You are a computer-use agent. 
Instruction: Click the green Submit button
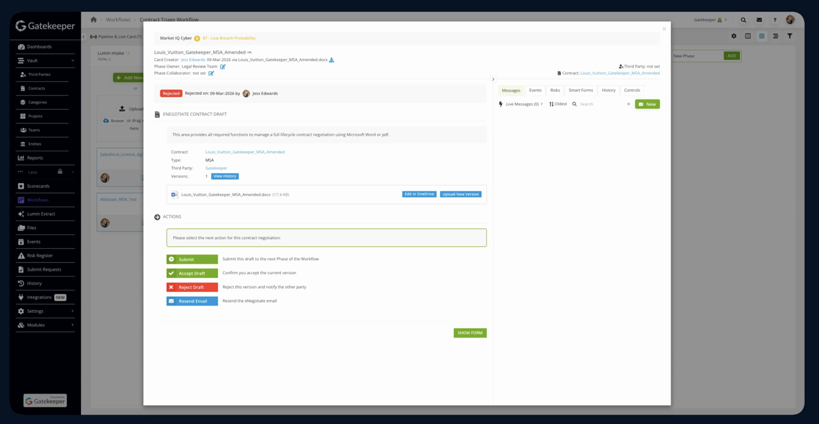tap(192, 259)
